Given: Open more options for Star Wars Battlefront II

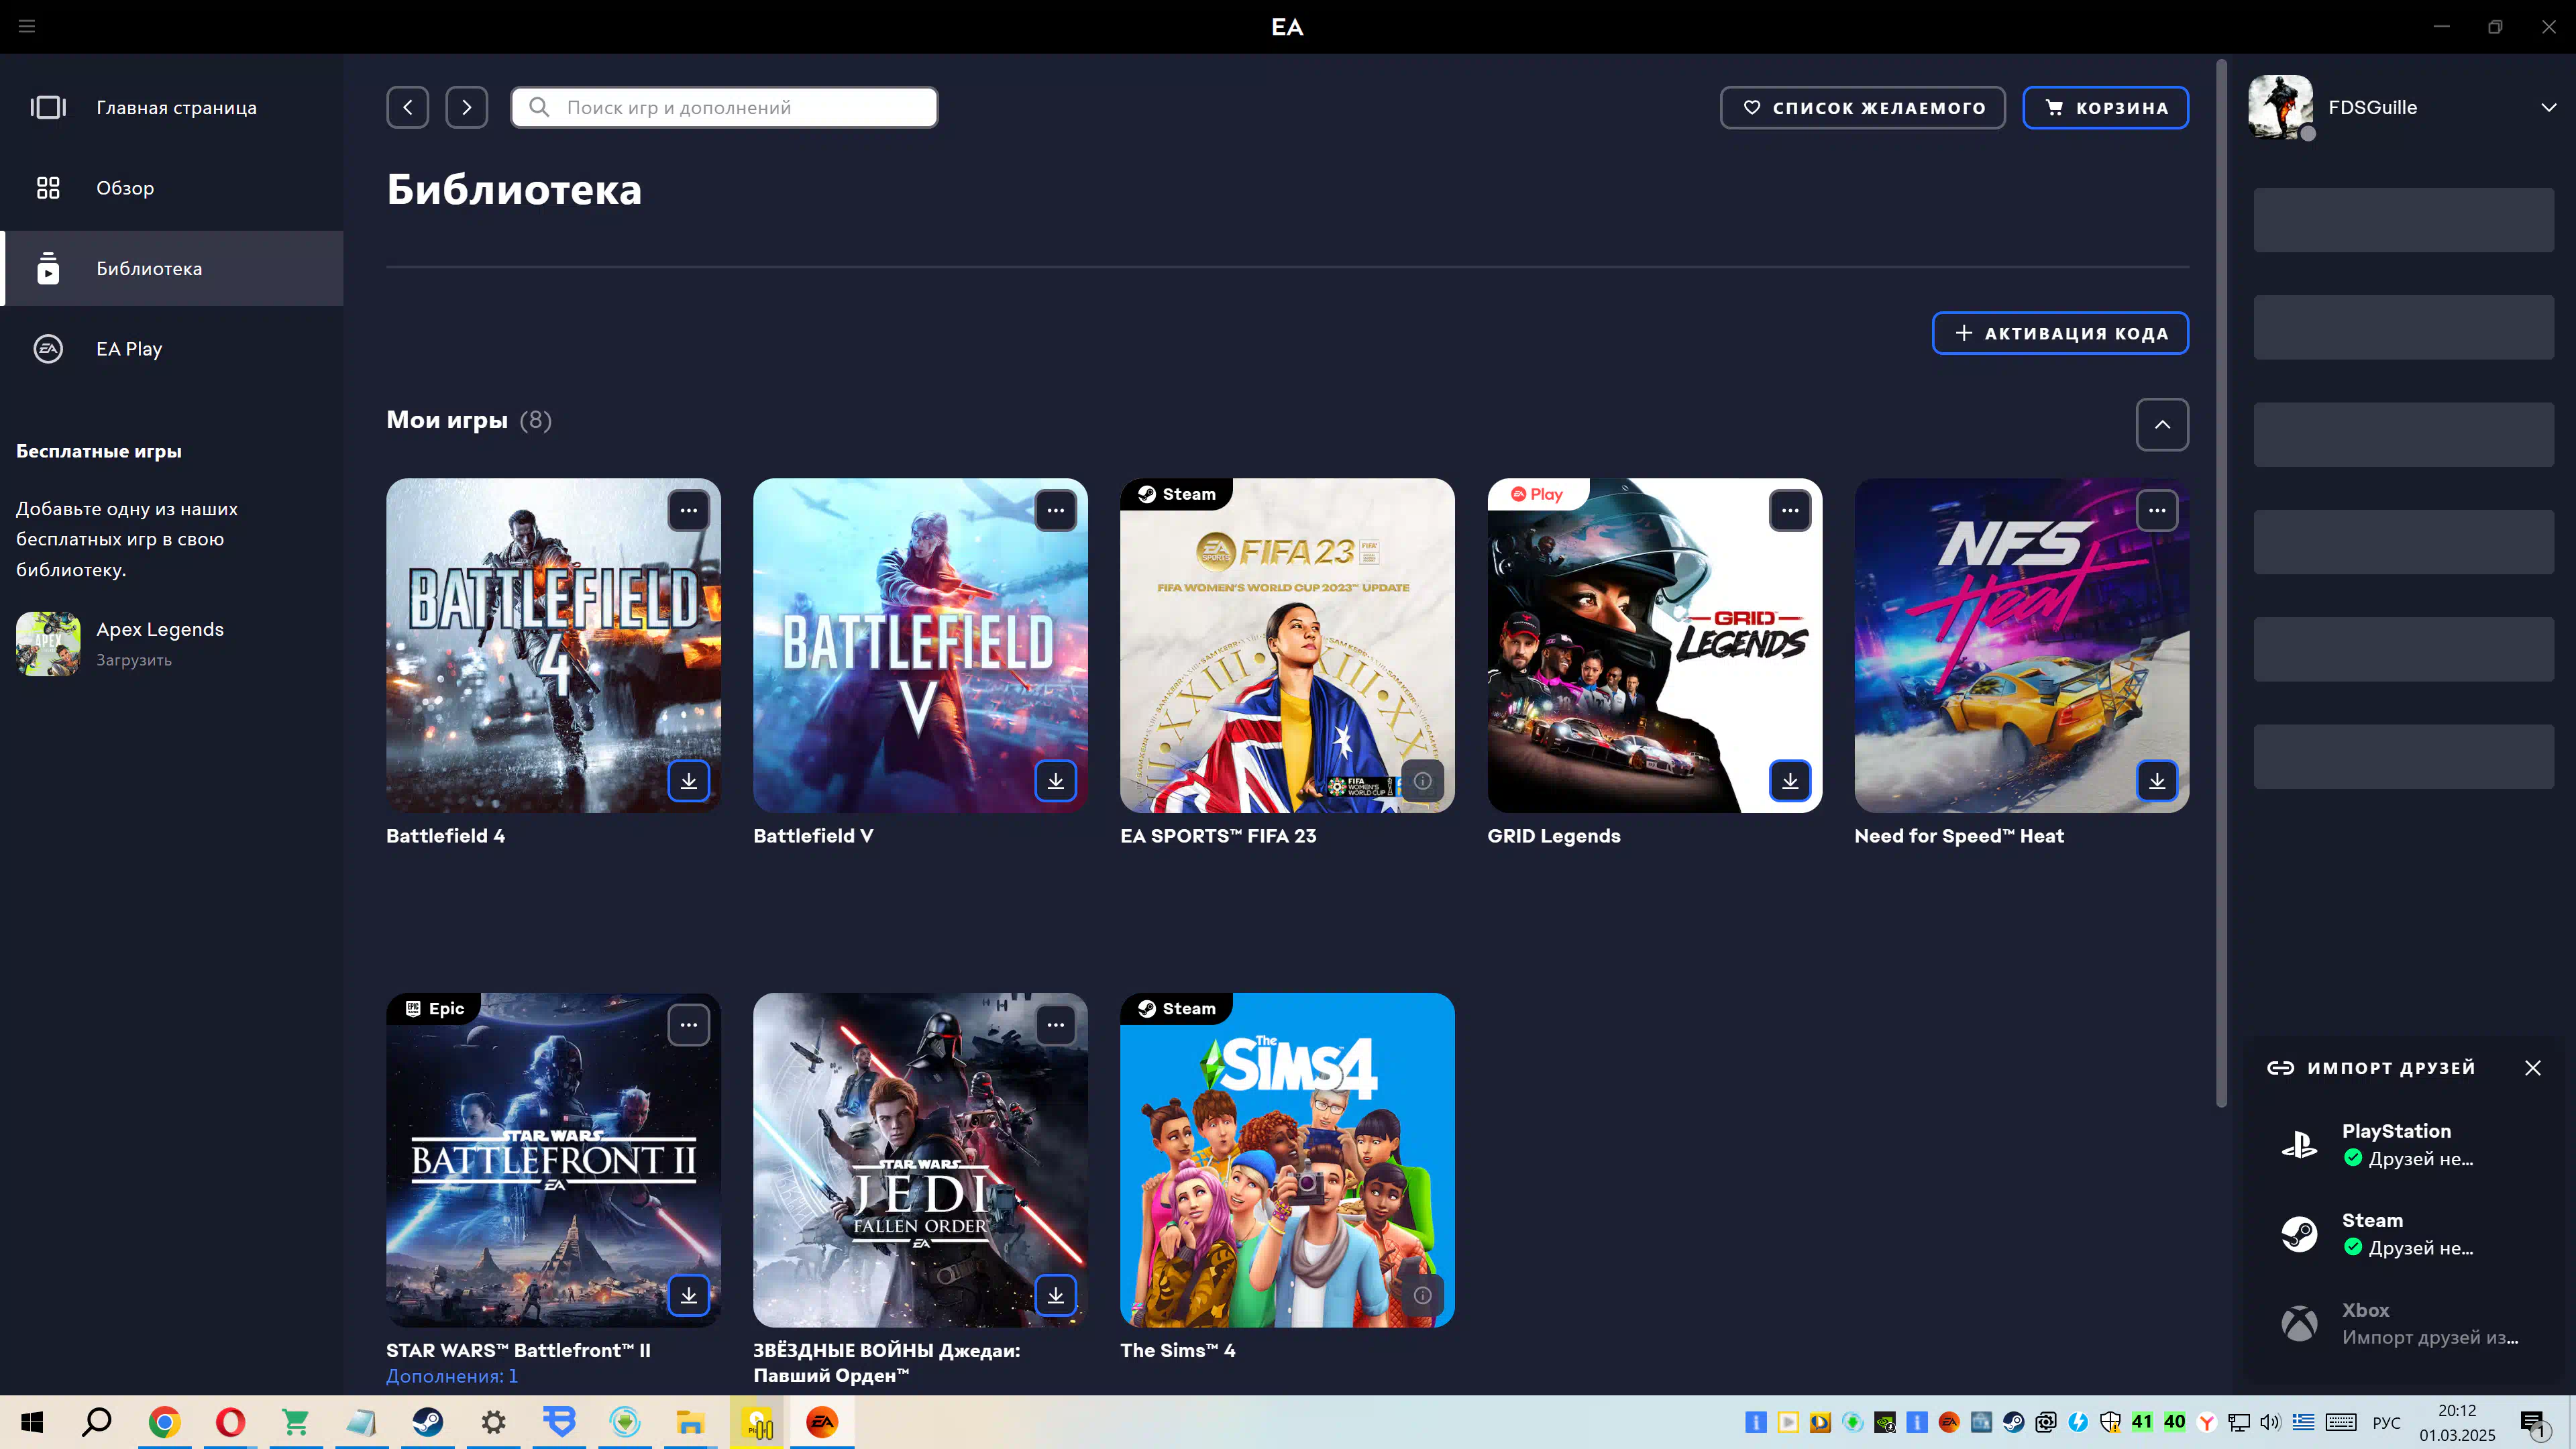Looking at the screenshot, I should click(x=689, y=1025).
